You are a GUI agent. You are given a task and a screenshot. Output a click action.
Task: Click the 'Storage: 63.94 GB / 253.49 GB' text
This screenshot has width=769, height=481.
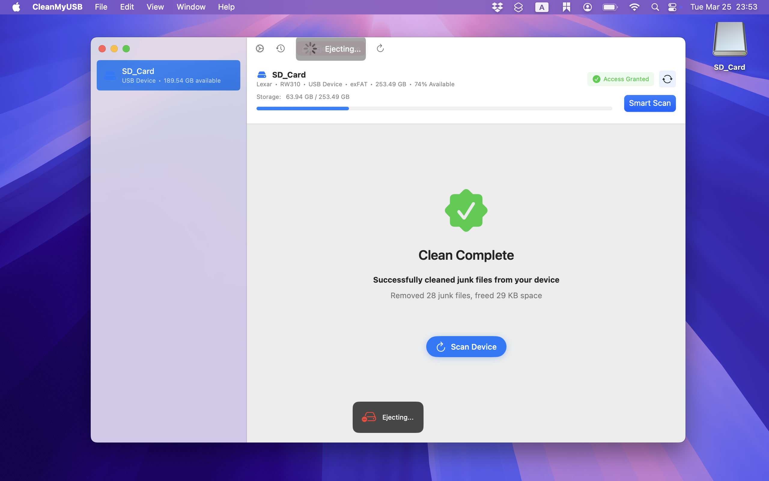[x=303, y=97]
